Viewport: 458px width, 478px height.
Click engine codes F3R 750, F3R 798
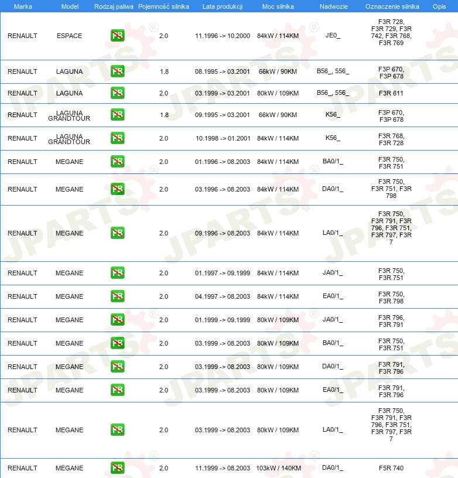pyautogui.click(x=391, y=298)
